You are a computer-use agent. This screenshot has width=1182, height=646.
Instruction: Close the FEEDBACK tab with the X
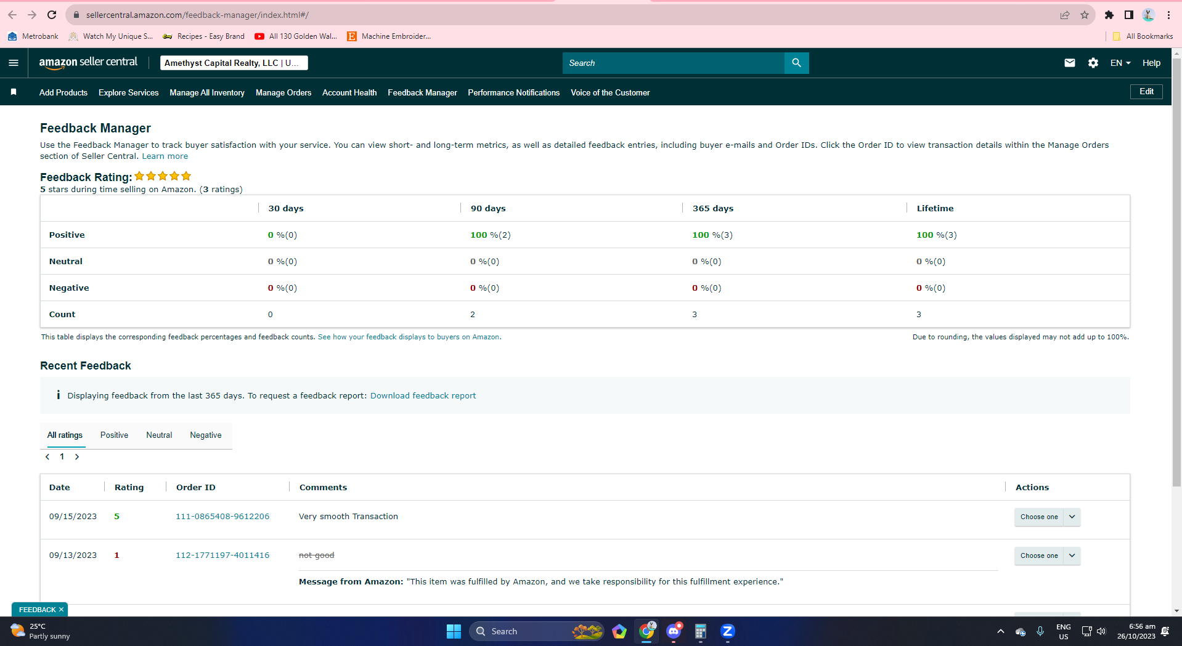click(61, 610)
